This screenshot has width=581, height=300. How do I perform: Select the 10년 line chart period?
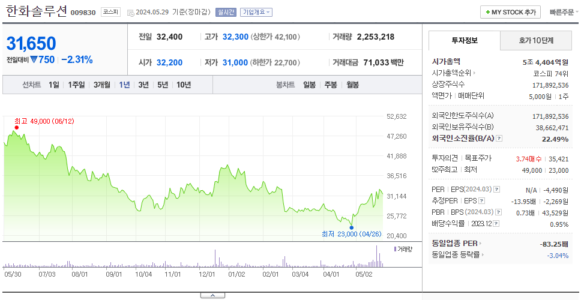tap(184, 85)
